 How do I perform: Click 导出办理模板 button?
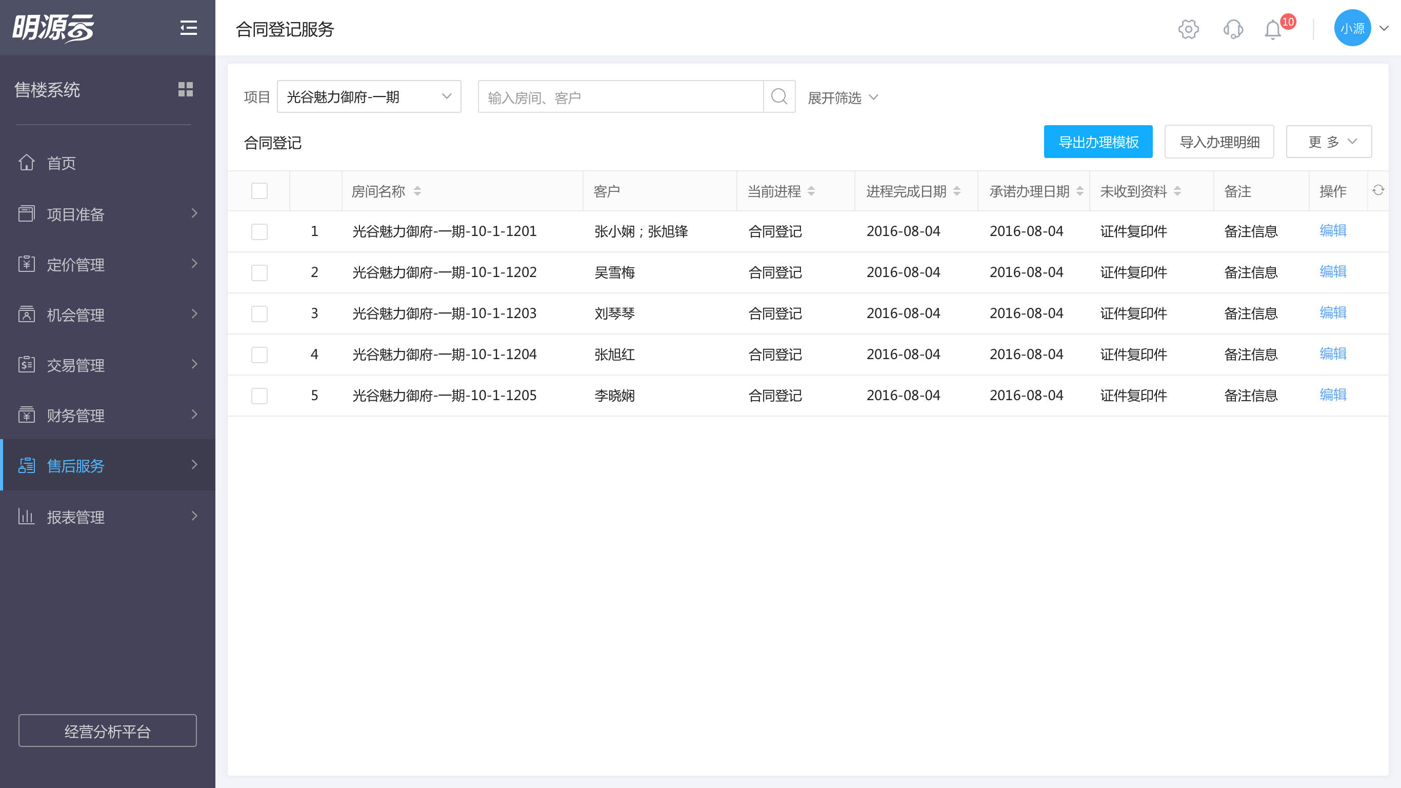tap(1098, 142)
